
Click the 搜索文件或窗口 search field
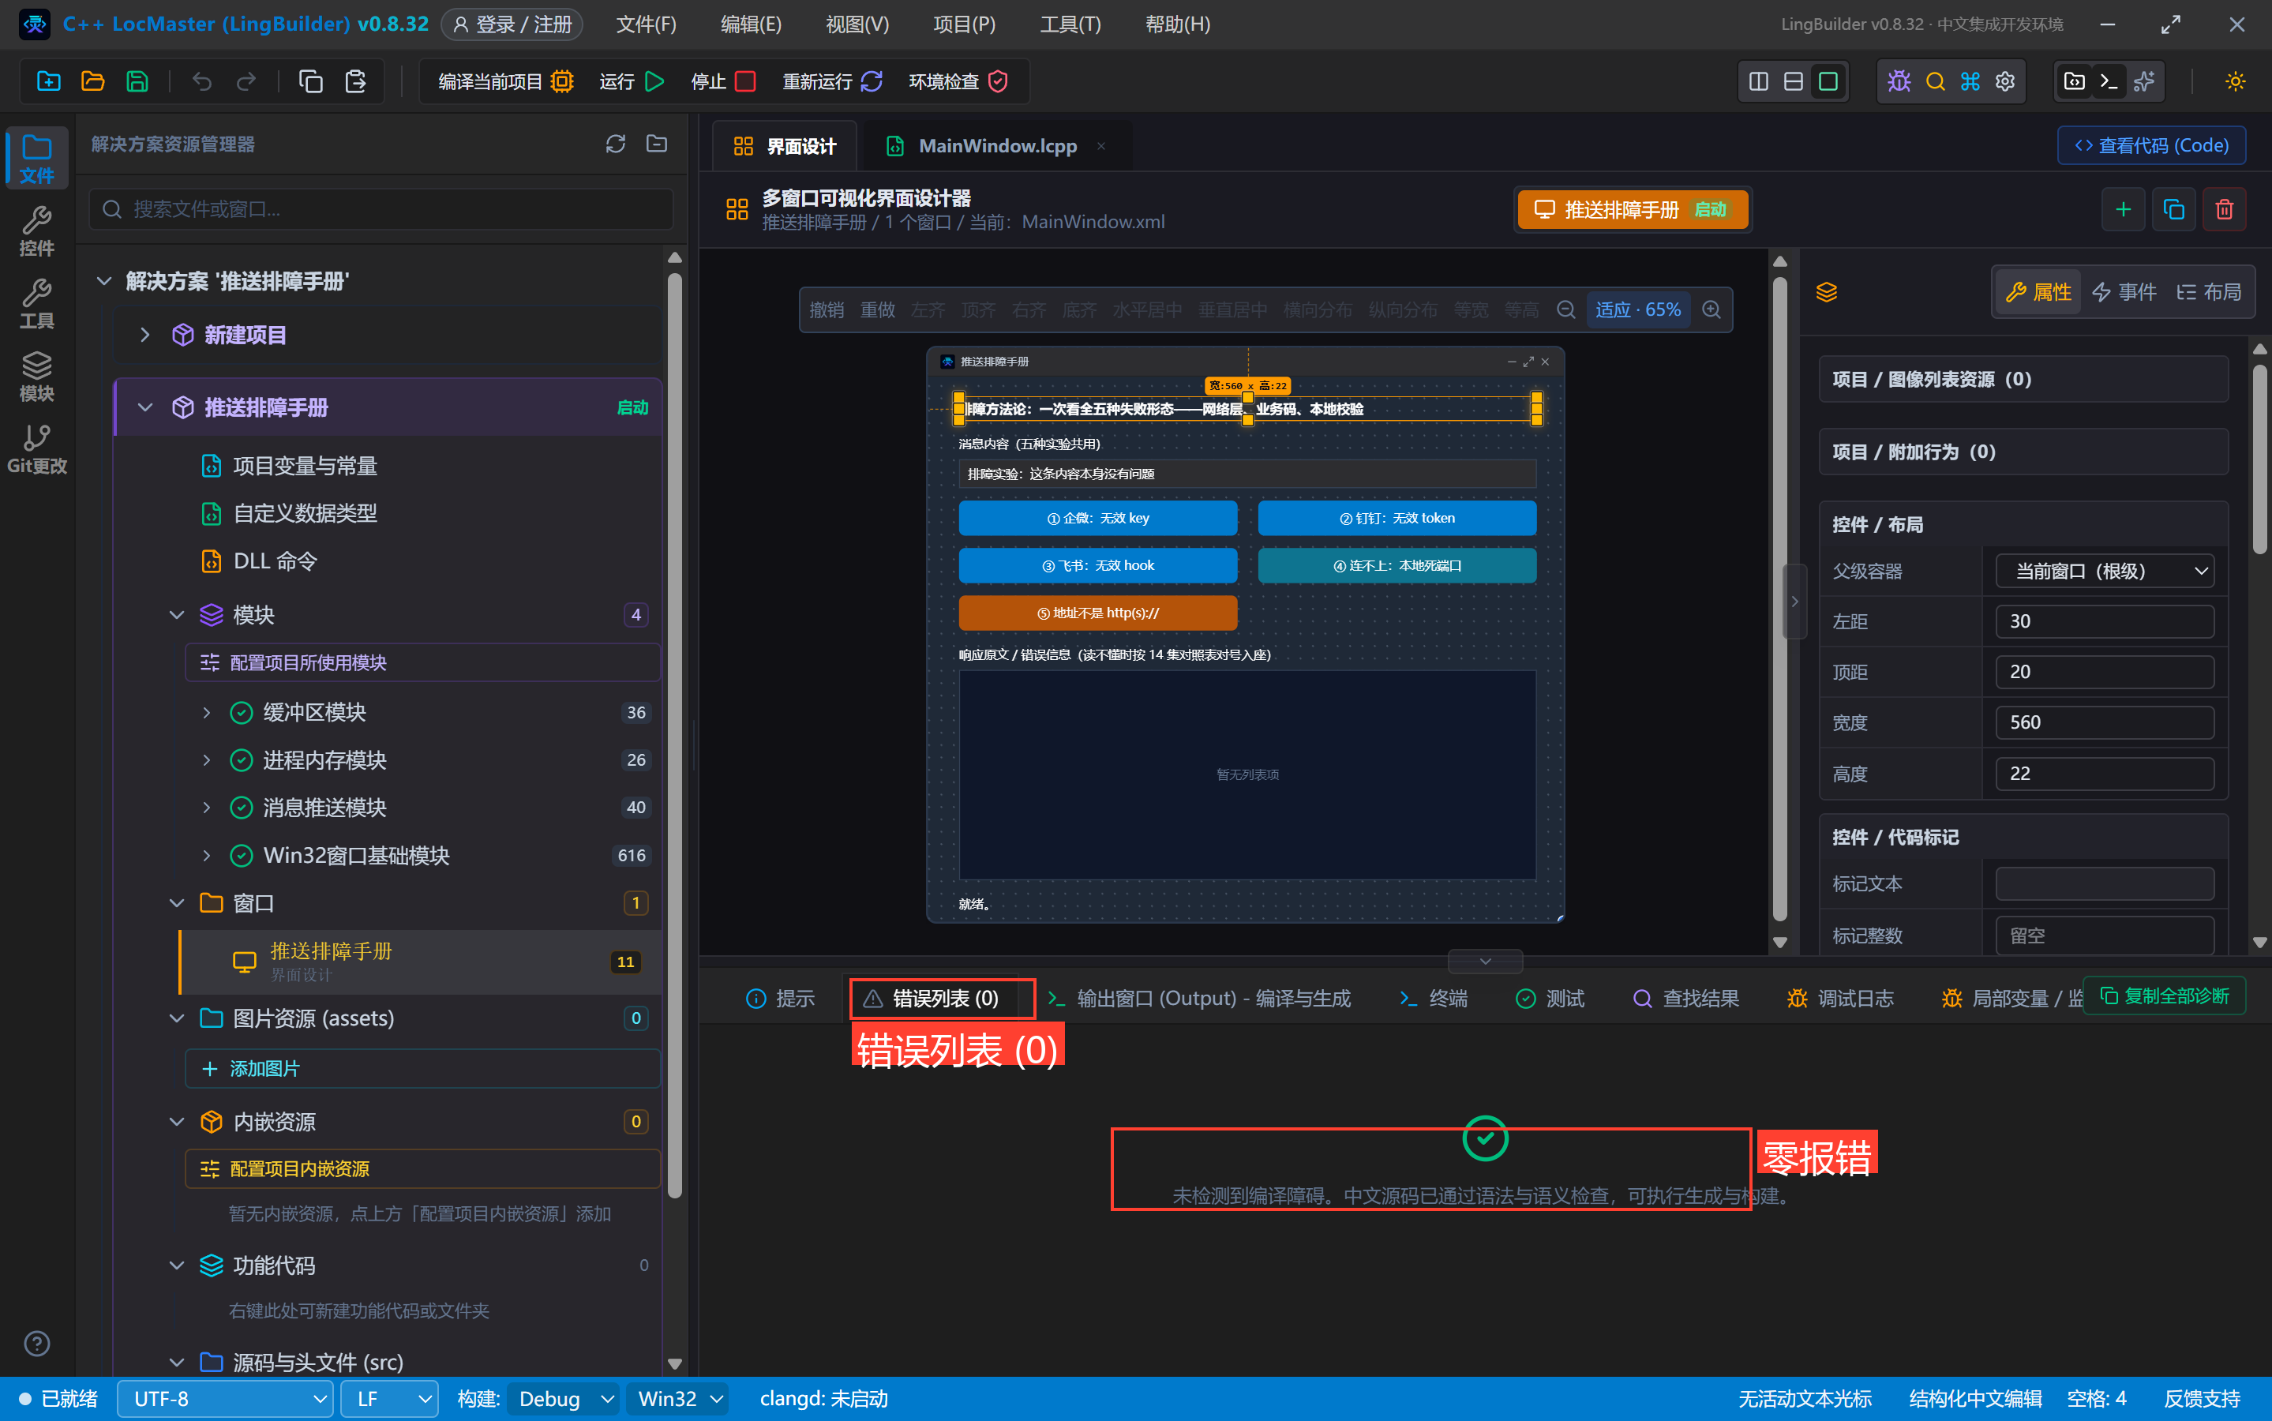coord(381,208)
